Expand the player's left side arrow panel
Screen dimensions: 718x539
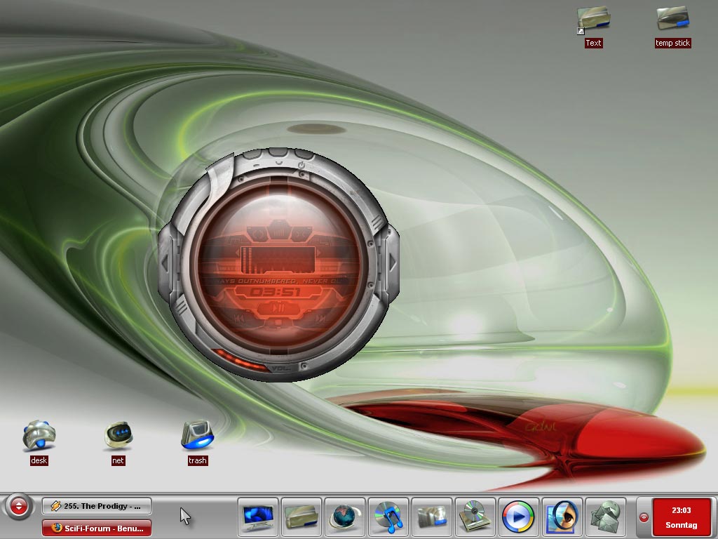coord(165,262)
